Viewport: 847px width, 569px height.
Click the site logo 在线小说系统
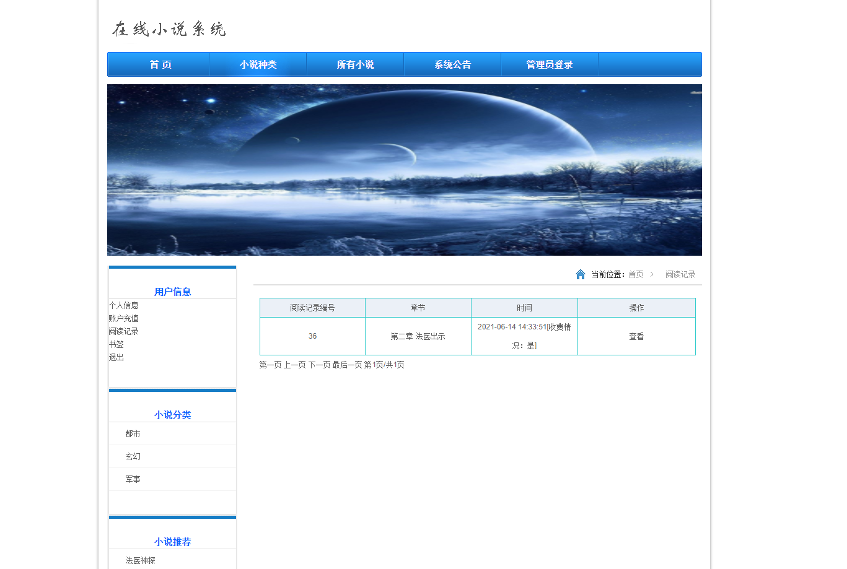click(x=169, y=28)
